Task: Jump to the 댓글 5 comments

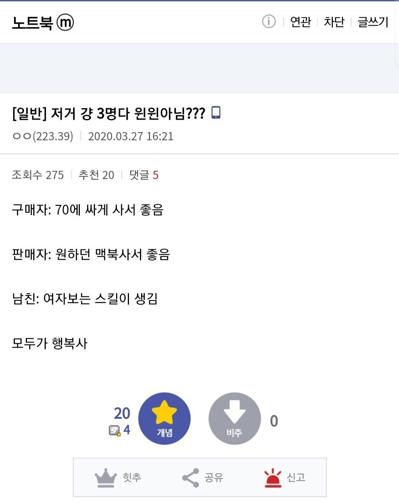Action: tap(144, 175)
